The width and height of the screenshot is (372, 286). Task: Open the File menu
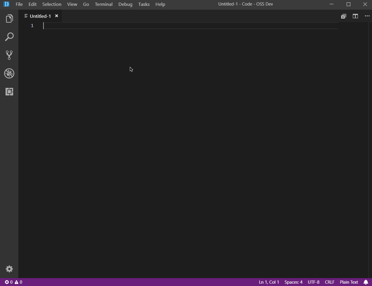click(x=19, y=4)
